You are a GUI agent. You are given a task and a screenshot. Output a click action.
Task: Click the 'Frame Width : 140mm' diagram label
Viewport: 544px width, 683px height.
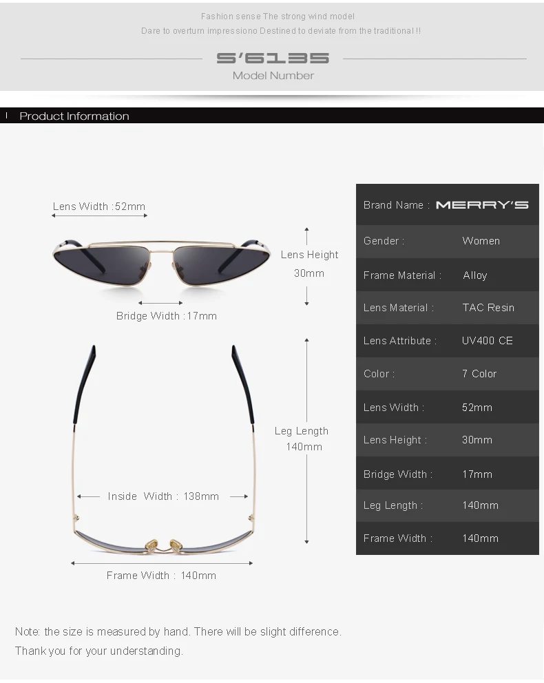click(161, 576)
